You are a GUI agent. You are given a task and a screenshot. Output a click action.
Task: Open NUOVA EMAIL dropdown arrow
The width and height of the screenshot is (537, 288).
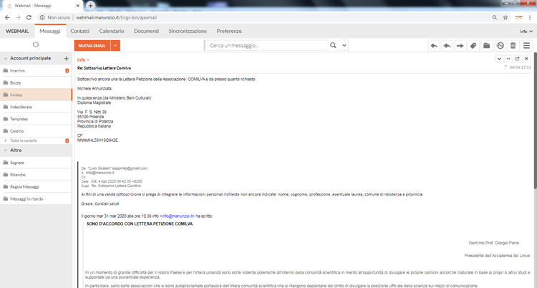pos(115,46)
